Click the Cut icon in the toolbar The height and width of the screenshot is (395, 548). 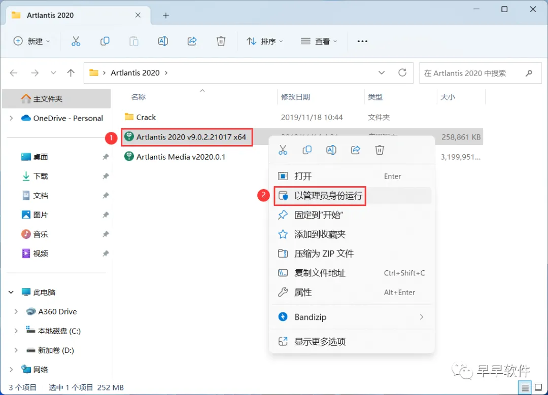76,41
